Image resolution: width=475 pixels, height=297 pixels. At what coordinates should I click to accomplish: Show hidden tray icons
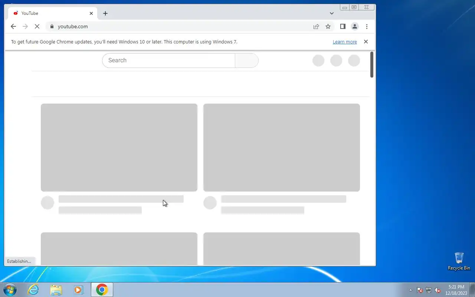pyautogui.click(x=410, y=290)
